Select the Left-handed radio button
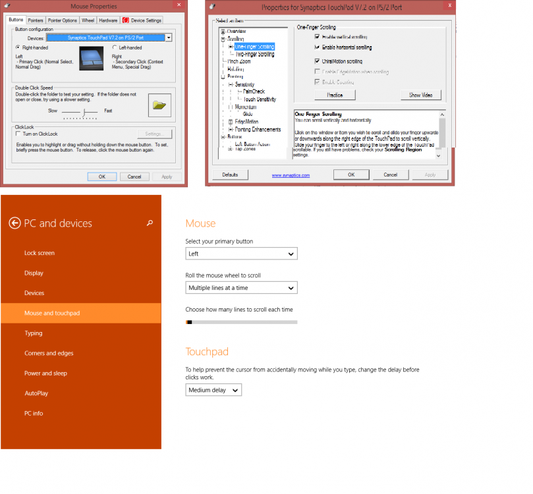This screenshot has width=533, height=494. coord(114,47)
